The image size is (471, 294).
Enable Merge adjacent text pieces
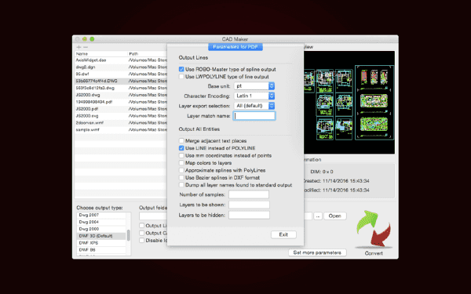(x=181, y=140)
